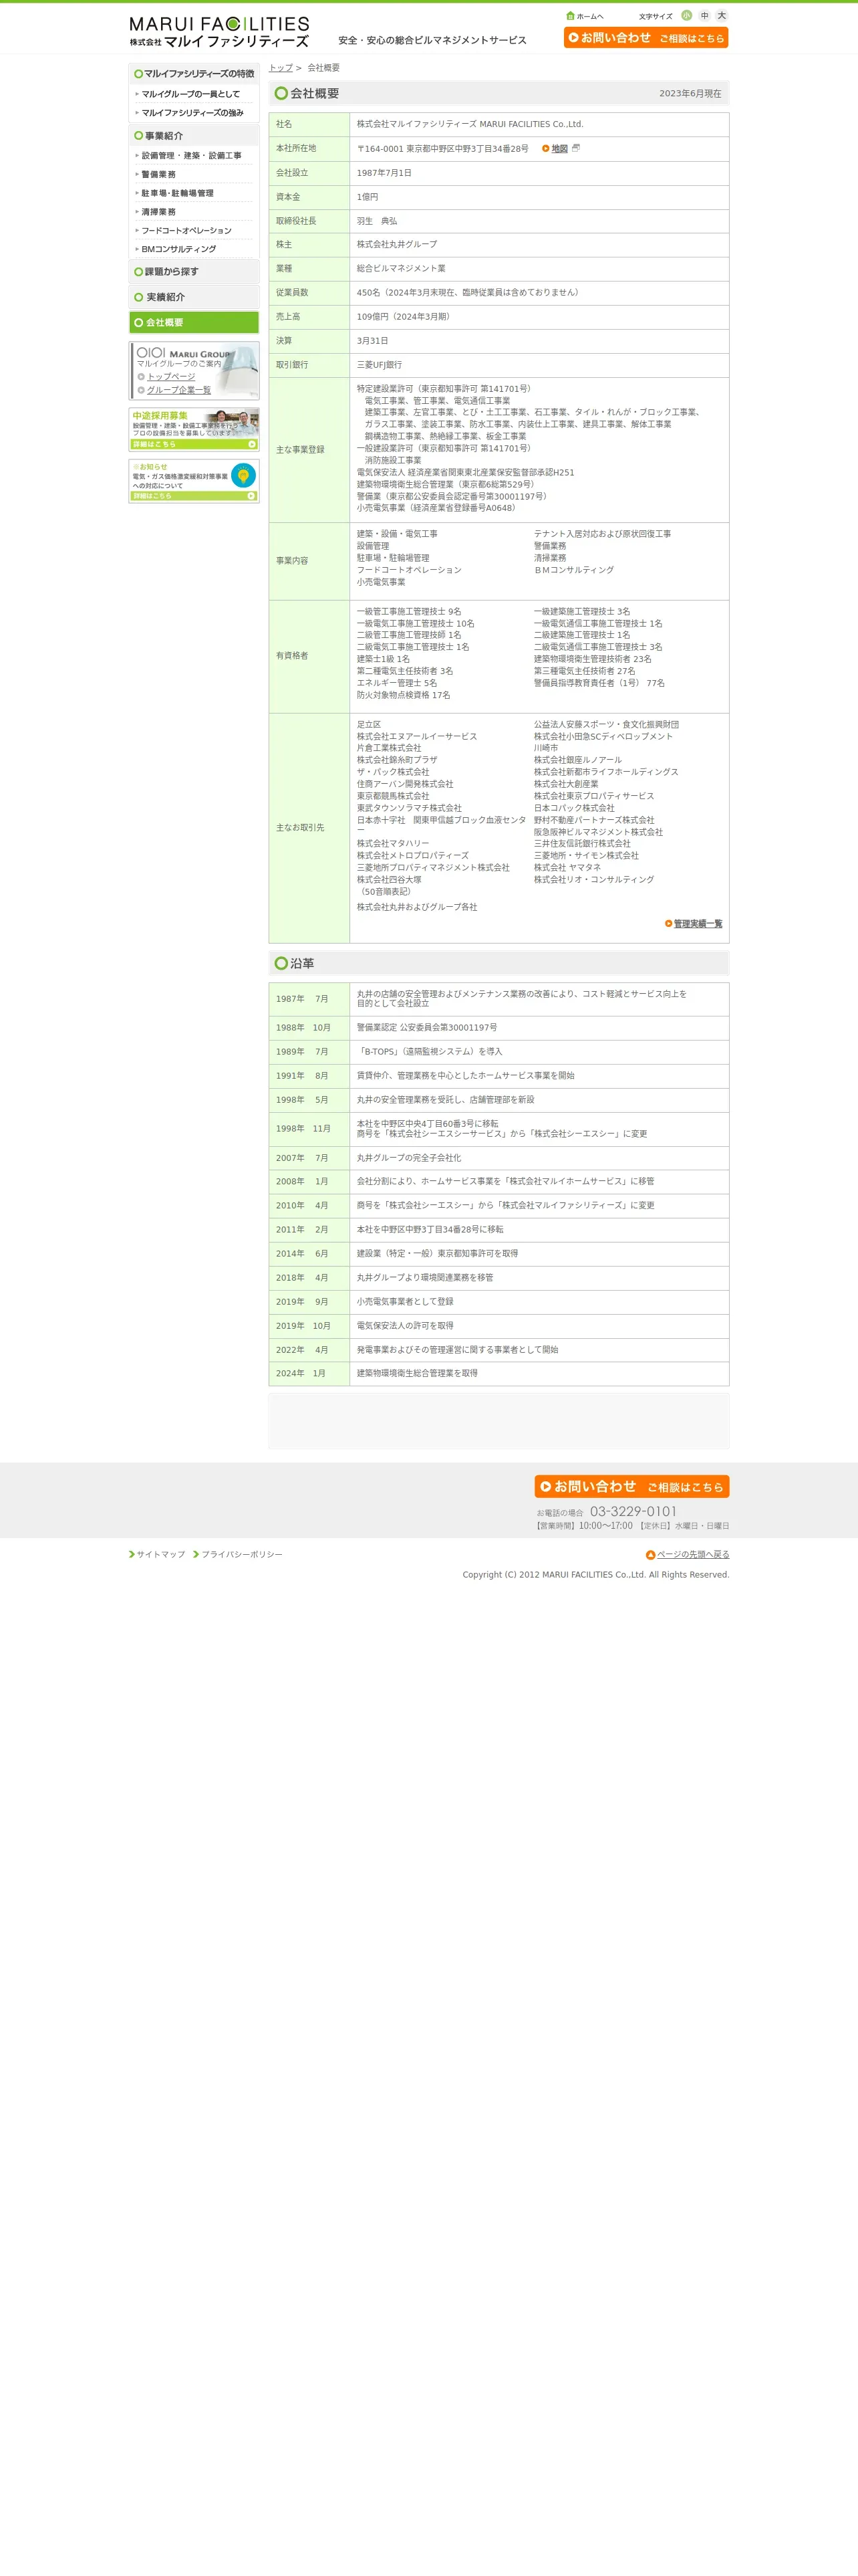Viewport: 858px width, 2576px height.
Task: Go to home via ホームへ icon link
Action: 584,16
